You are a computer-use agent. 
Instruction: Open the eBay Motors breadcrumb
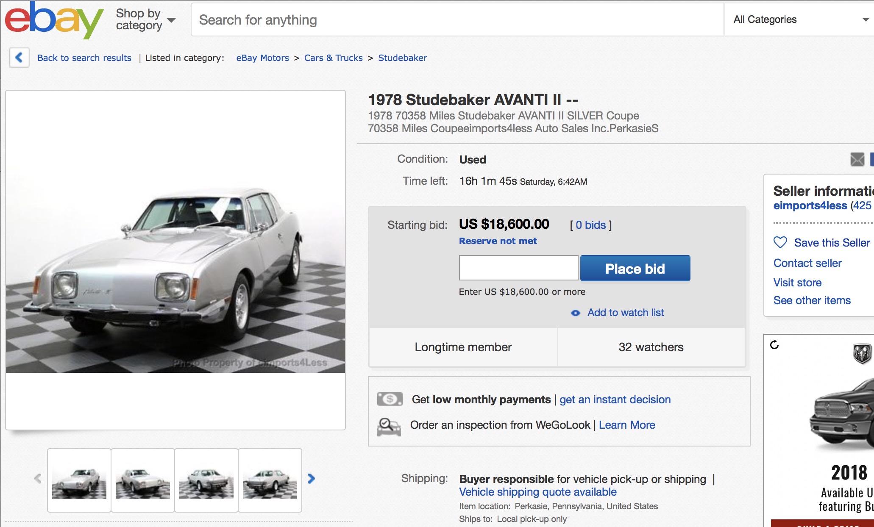click(262, 58)
